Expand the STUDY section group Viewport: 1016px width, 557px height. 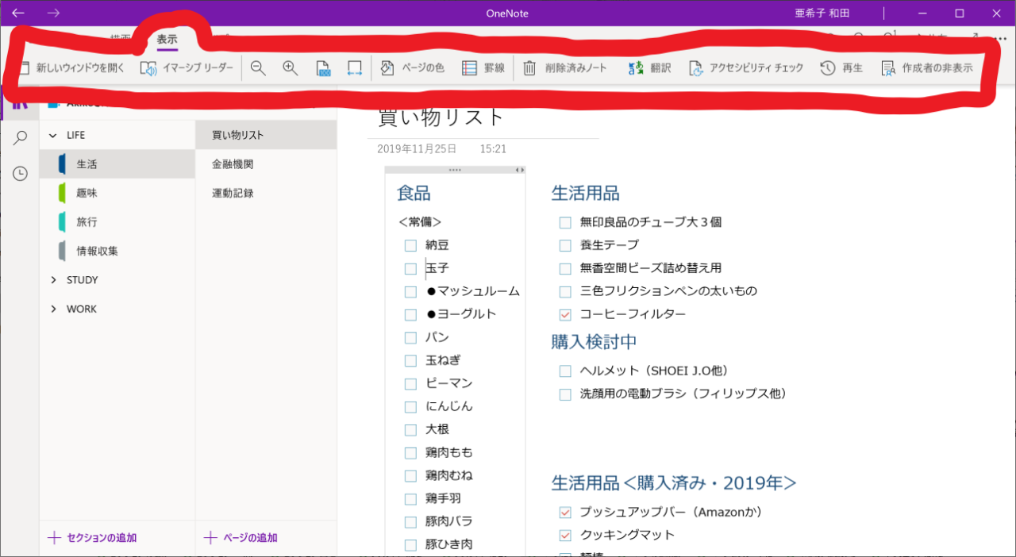[x=54, y=280]
